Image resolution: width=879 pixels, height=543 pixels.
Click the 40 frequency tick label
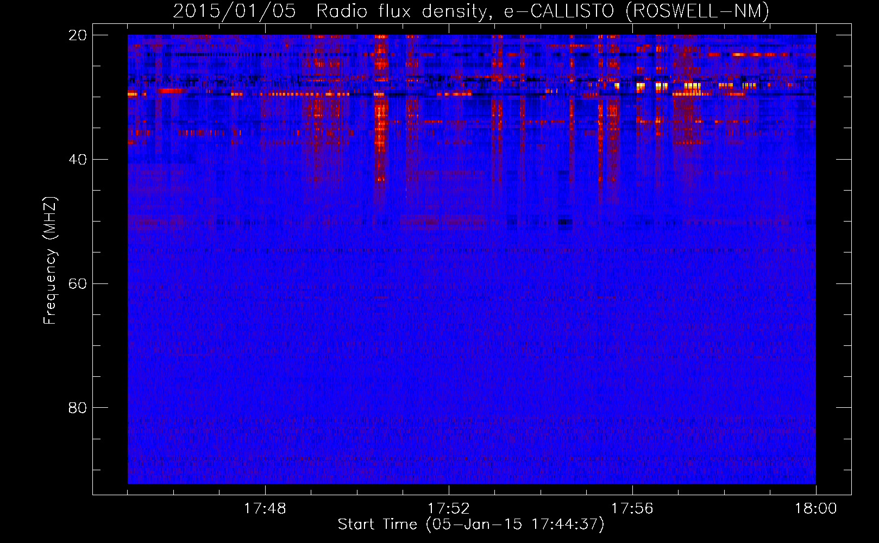tap(78, 160)
